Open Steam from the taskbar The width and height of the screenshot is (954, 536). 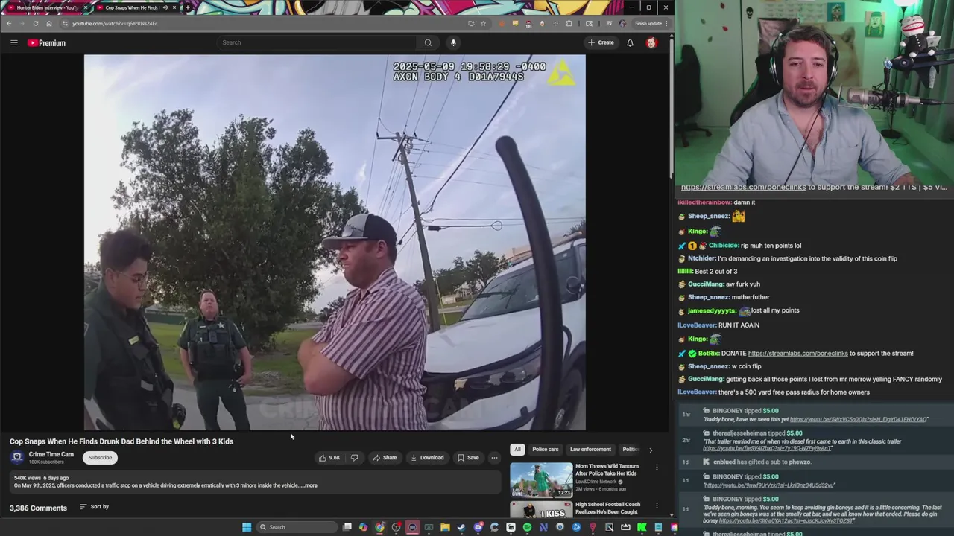click(x=461, y=527)
